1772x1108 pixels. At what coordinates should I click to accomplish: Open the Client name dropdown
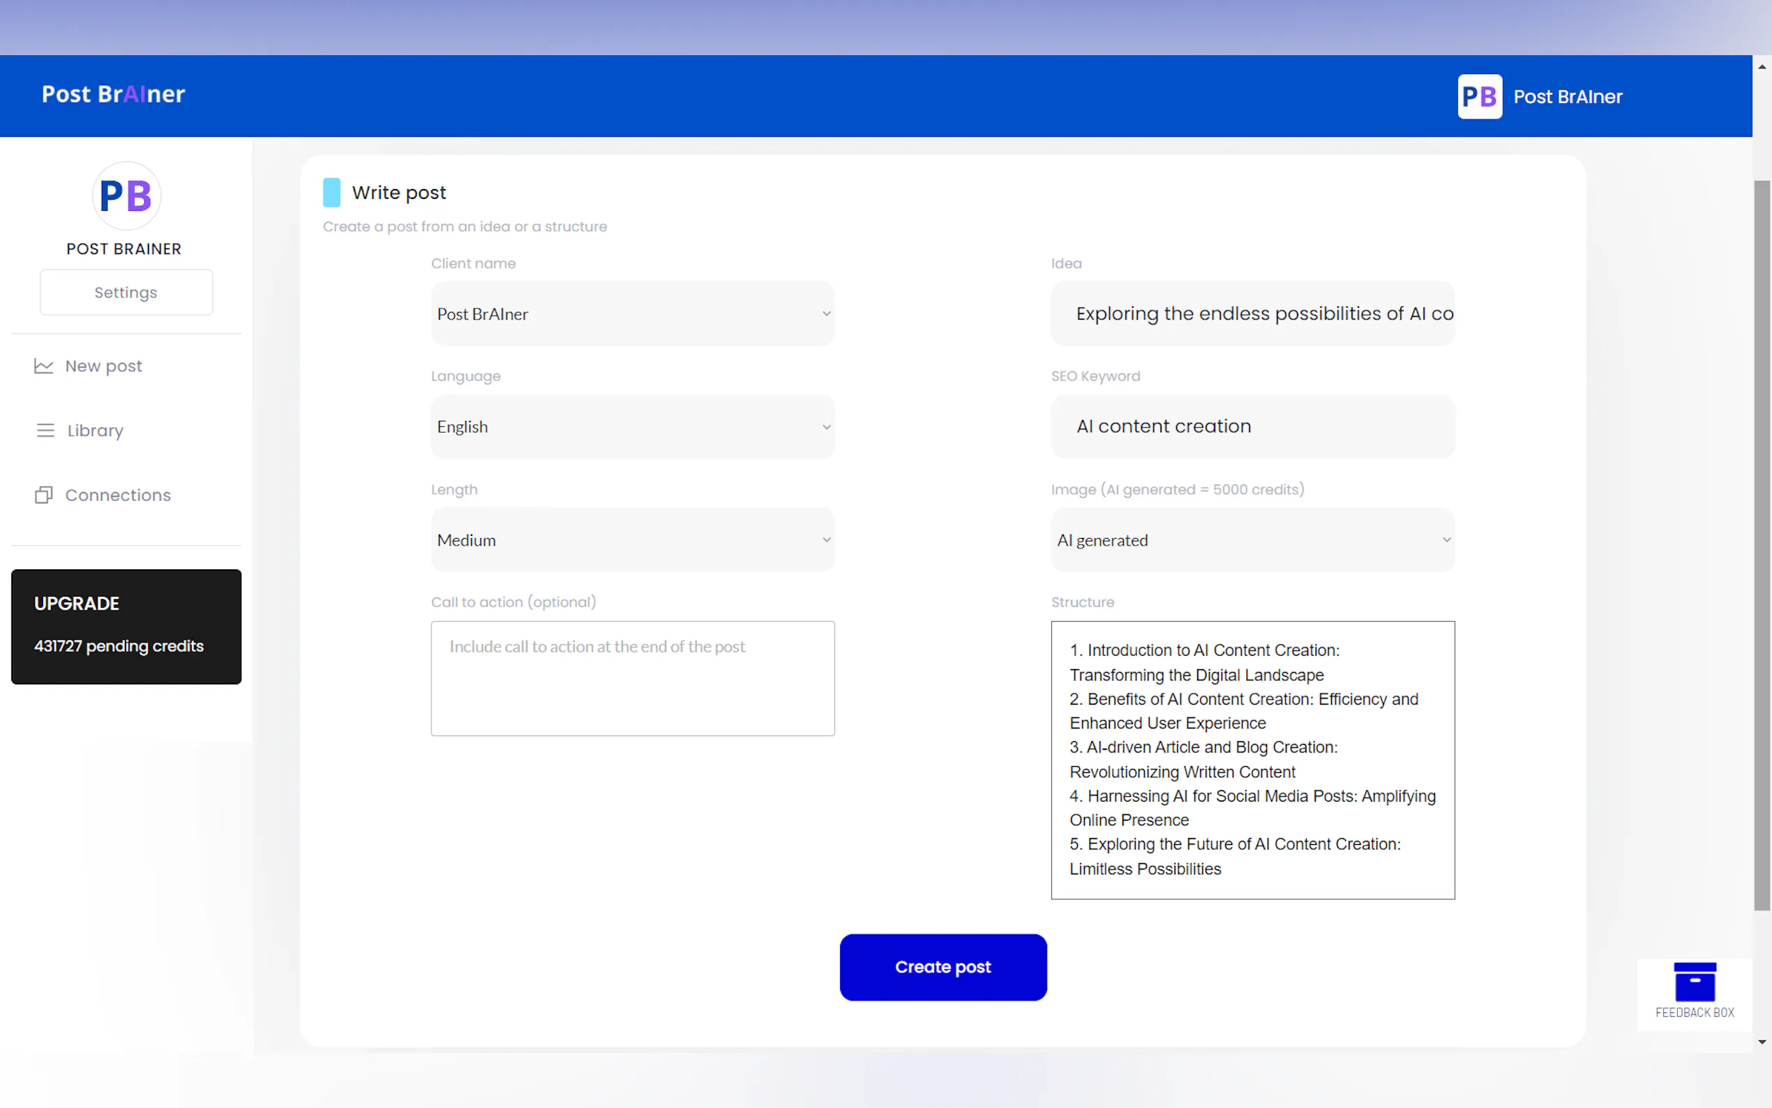point(632,314)
